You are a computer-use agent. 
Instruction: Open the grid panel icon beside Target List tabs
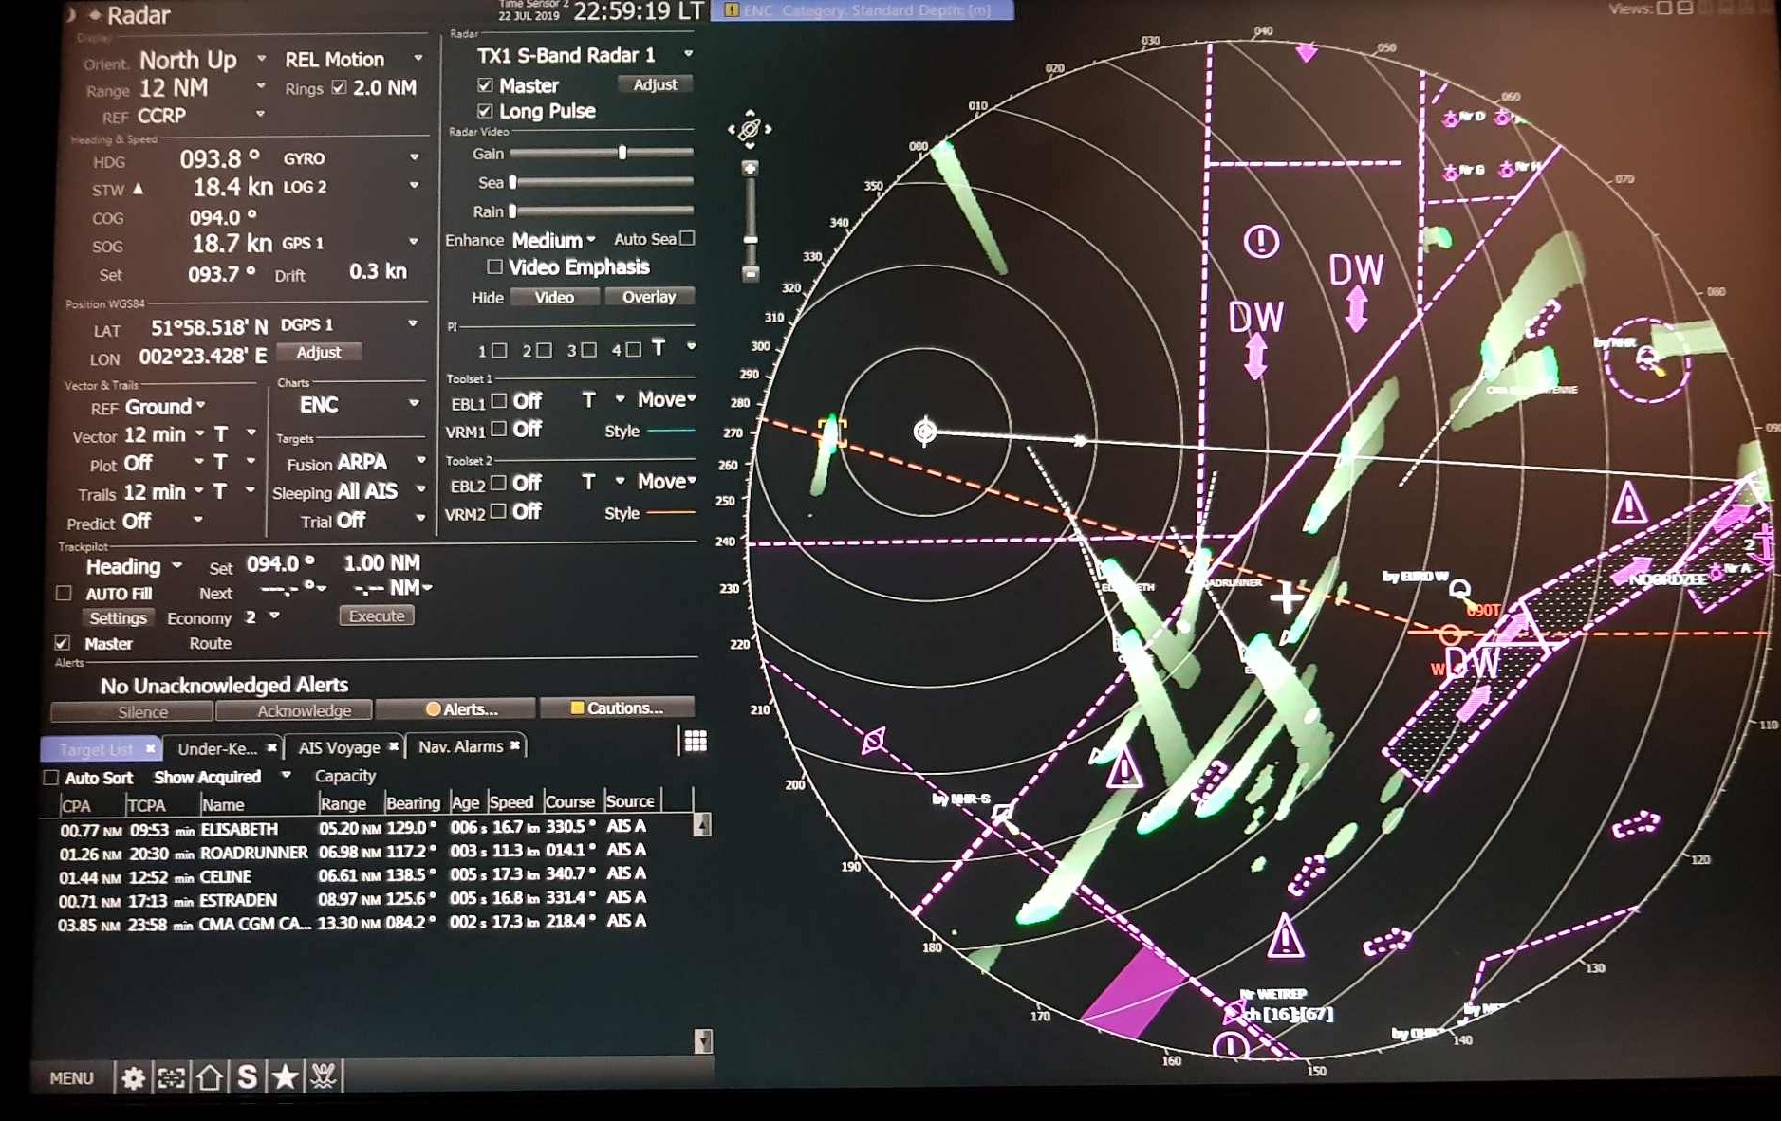(x=696, y=740)
